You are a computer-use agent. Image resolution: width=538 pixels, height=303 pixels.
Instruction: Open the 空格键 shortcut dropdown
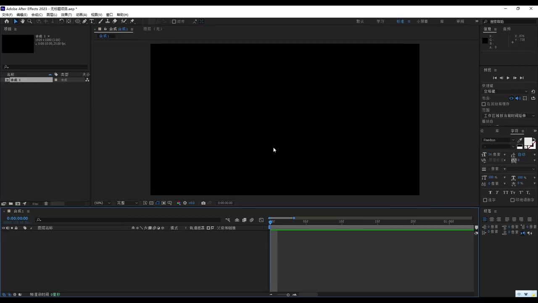tap(506, 91)
